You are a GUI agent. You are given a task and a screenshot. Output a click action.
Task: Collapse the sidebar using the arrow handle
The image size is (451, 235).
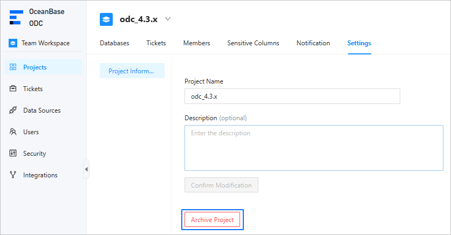coord(86,169)
